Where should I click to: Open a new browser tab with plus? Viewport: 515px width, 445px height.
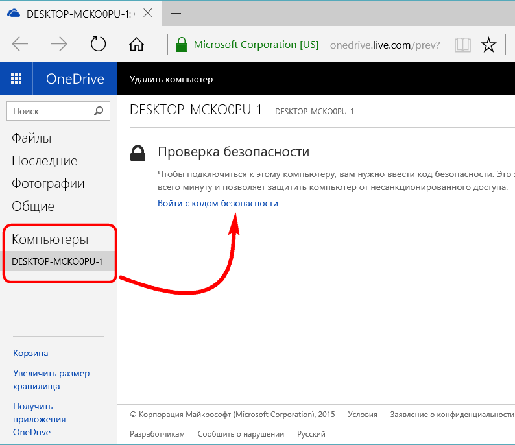tap(176, 14)
